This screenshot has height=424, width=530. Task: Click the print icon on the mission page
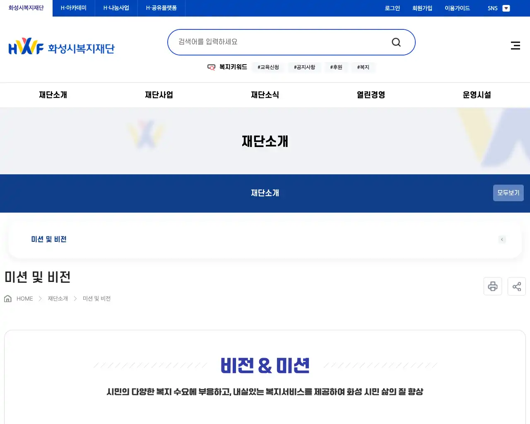coord(492,286)
